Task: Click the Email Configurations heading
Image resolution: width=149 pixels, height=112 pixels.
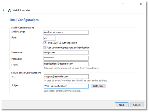Action: (x=24, y=20)
